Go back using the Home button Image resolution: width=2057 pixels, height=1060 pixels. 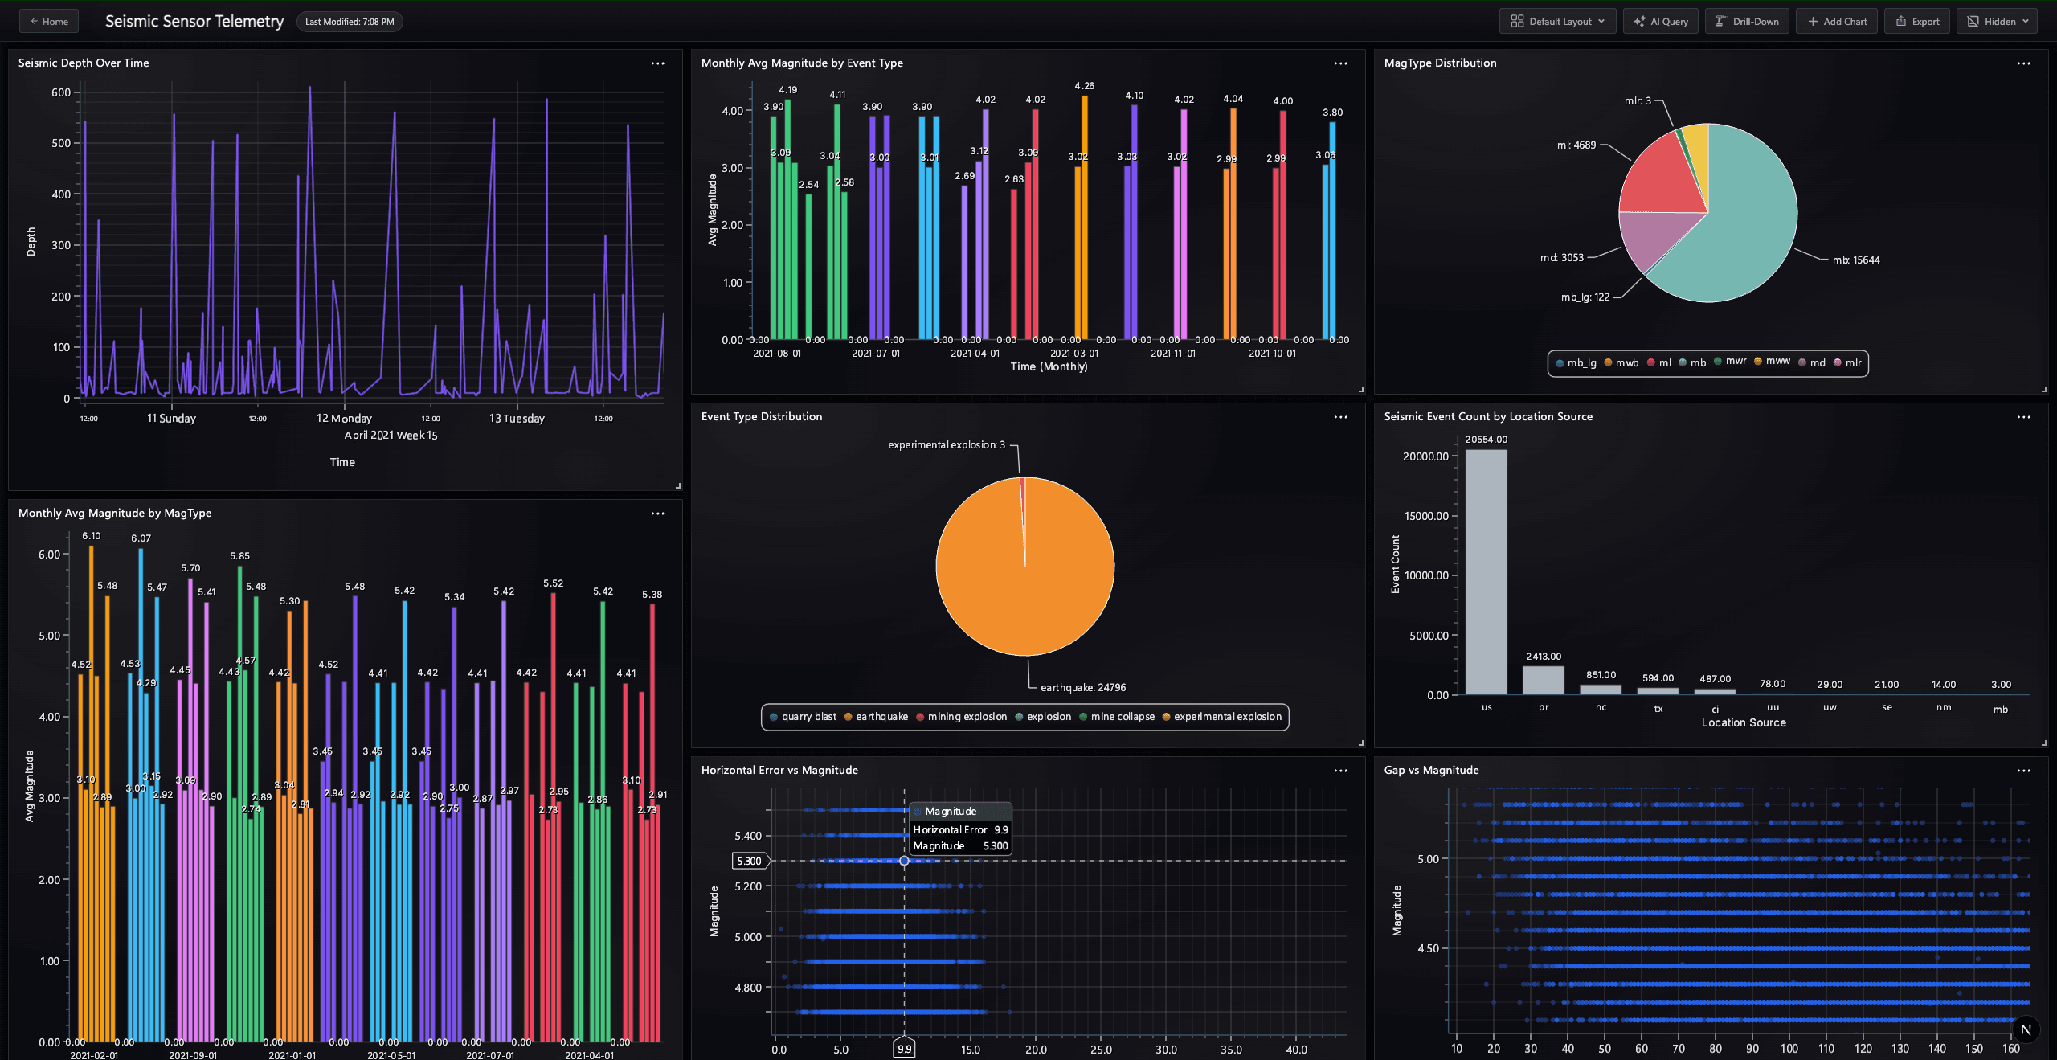pyautogui.click(x=49, y=22)
